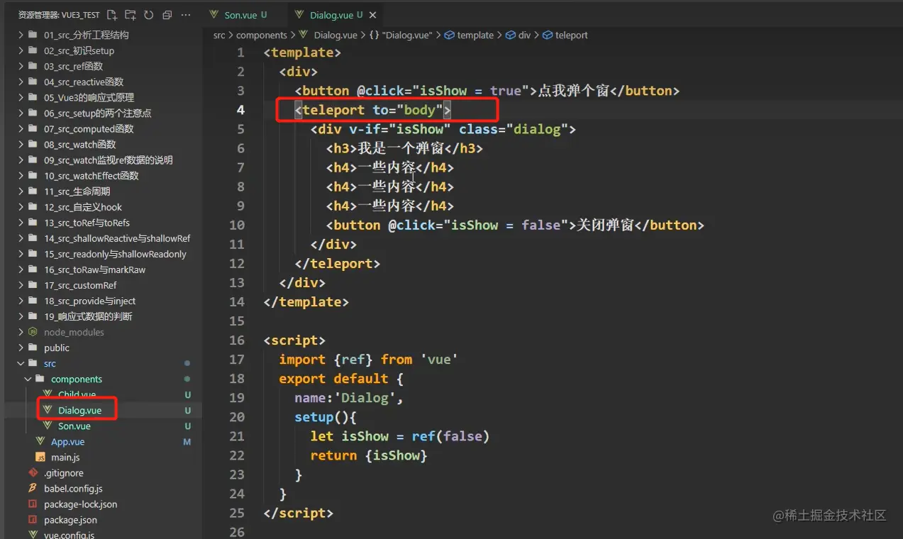This screenshot has height=539, width=903.
Task: Click the src breadcrumb segment
Action: [219, 35]
